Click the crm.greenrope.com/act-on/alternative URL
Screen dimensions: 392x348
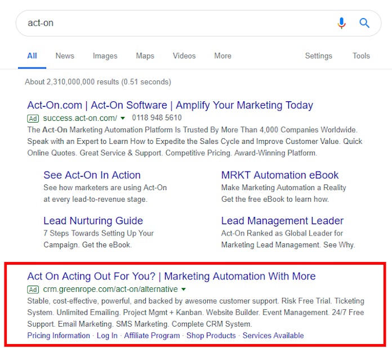click(x=110, y=289)
